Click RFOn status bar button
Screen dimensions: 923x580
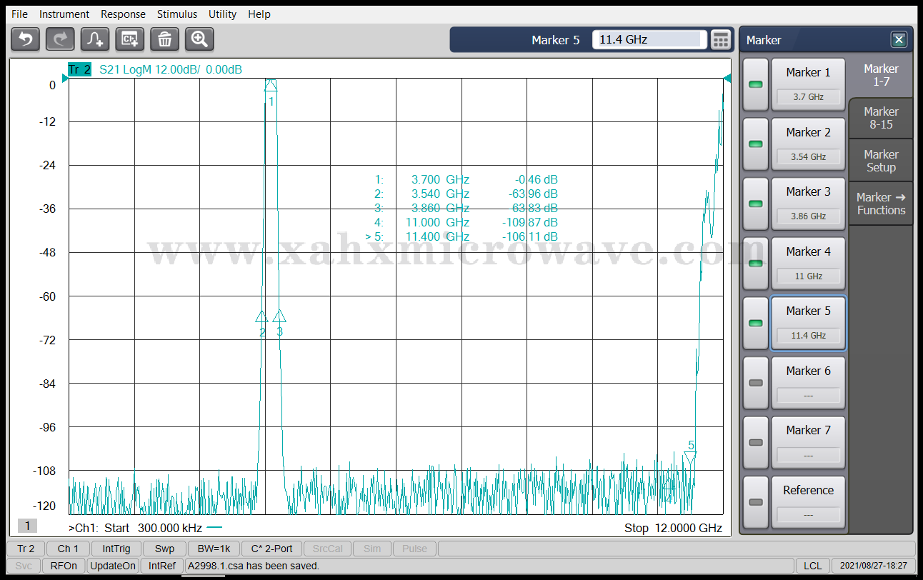(x=64, y=566)
